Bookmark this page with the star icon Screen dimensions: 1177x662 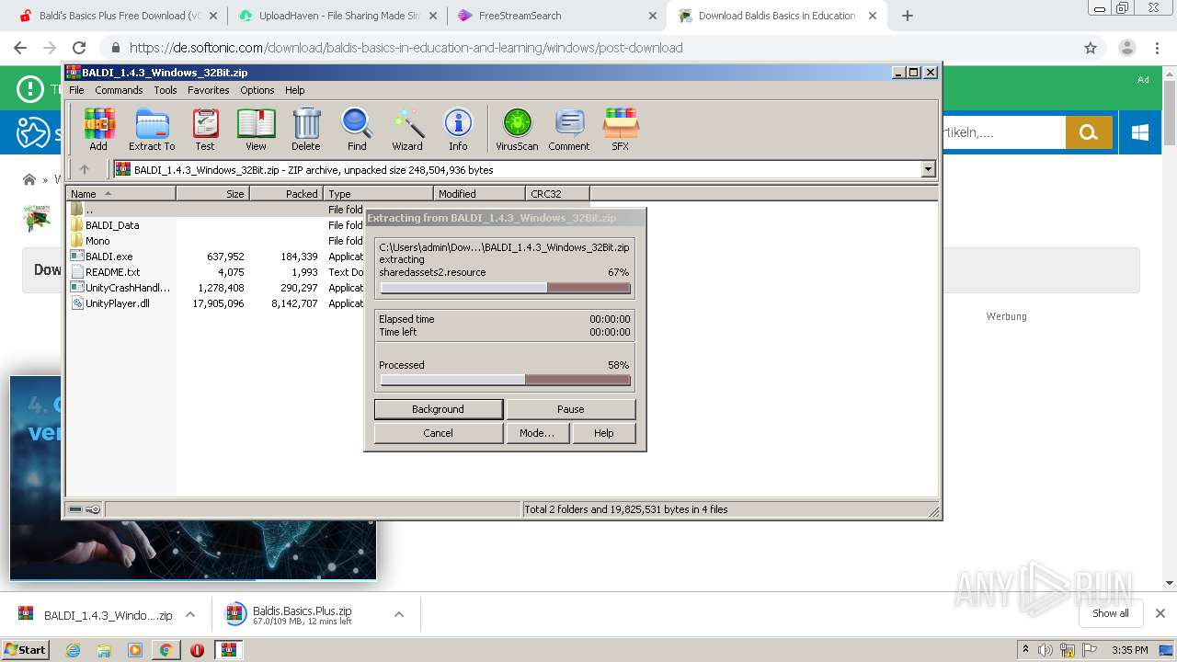1091,48
